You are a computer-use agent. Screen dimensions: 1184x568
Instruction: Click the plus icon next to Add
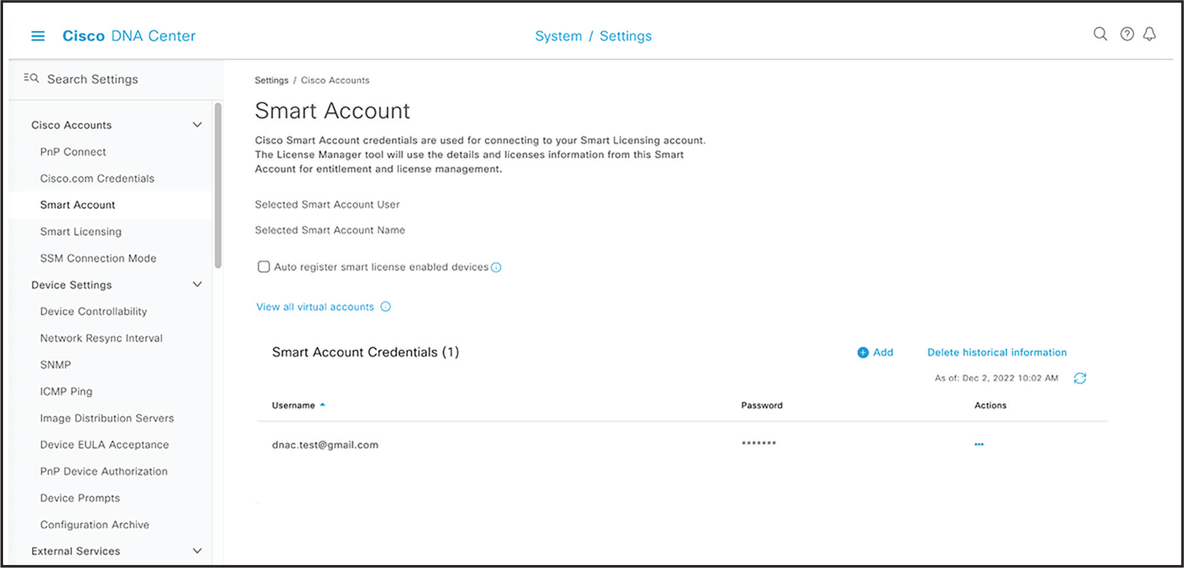click(x=863, y=353)
